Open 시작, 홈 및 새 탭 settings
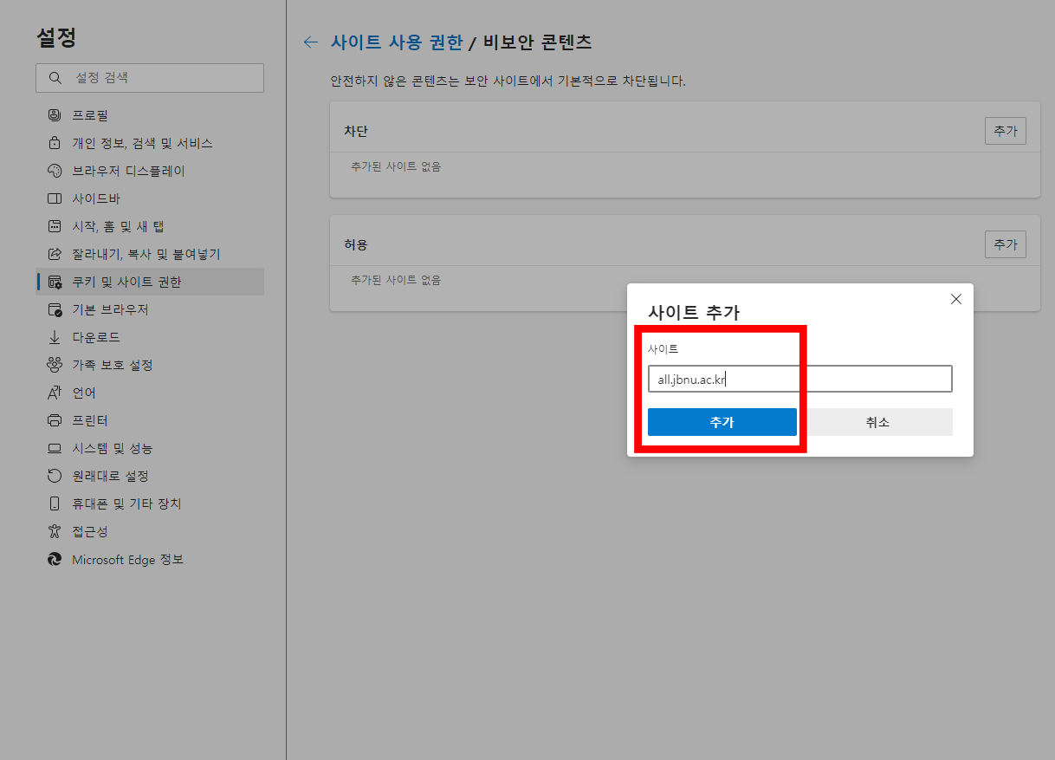 [x=116, y=225]
